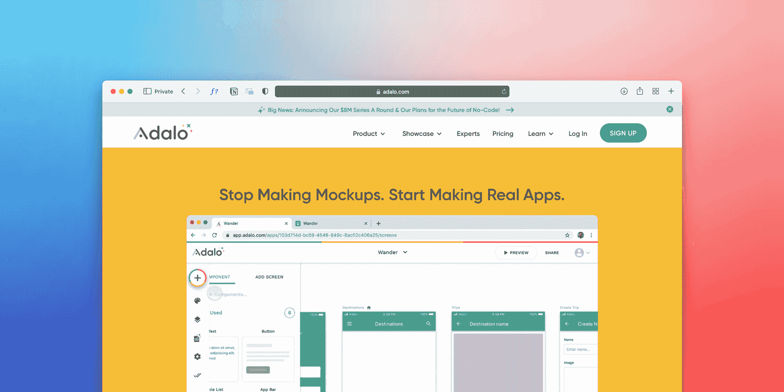The height and width of the screenshot is (392, 784).
Task: Reload the adalo.com page
Action: pos(504,91)
